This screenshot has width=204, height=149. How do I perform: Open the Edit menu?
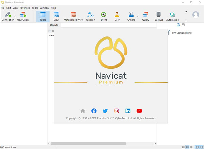8,8
